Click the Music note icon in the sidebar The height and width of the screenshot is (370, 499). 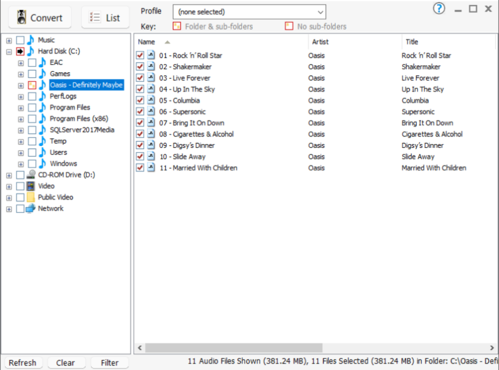31,39
